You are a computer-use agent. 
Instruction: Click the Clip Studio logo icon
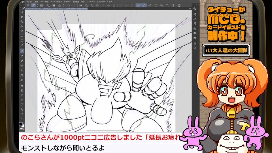[x=23, y=2]
